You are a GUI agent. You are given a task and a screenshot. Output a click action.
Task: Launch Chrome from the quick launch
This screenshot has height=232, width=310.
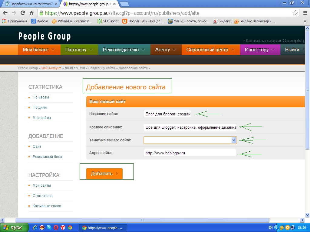point(70,228)
